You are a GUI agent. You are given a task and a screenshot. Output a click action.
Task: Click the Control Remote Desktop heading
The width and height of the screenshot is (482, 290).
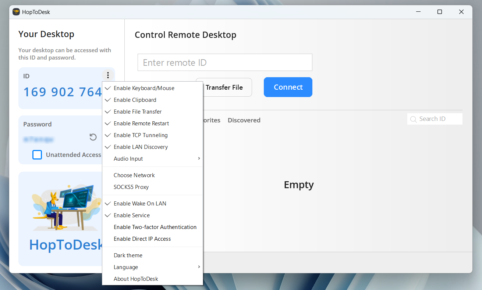pyautogui.click(x=185, y=35)
